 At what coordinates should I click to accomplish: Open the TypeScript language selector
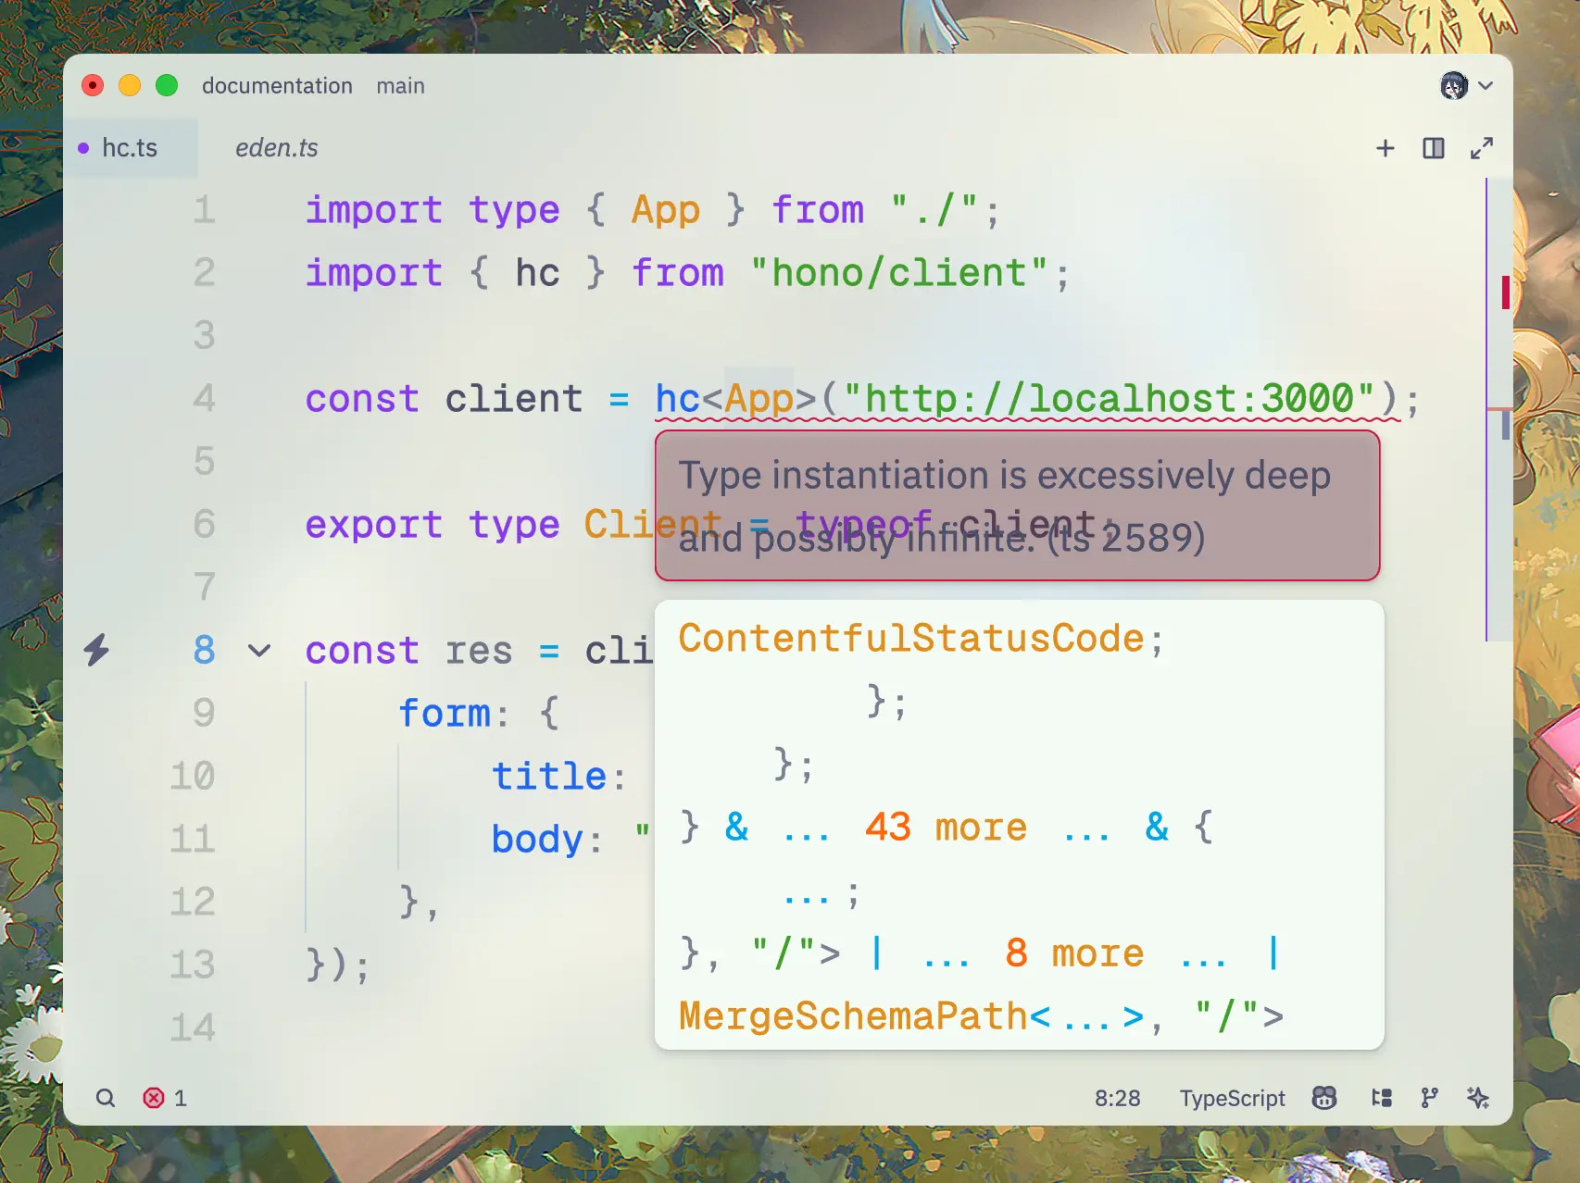click(x=1232, y=1098)
